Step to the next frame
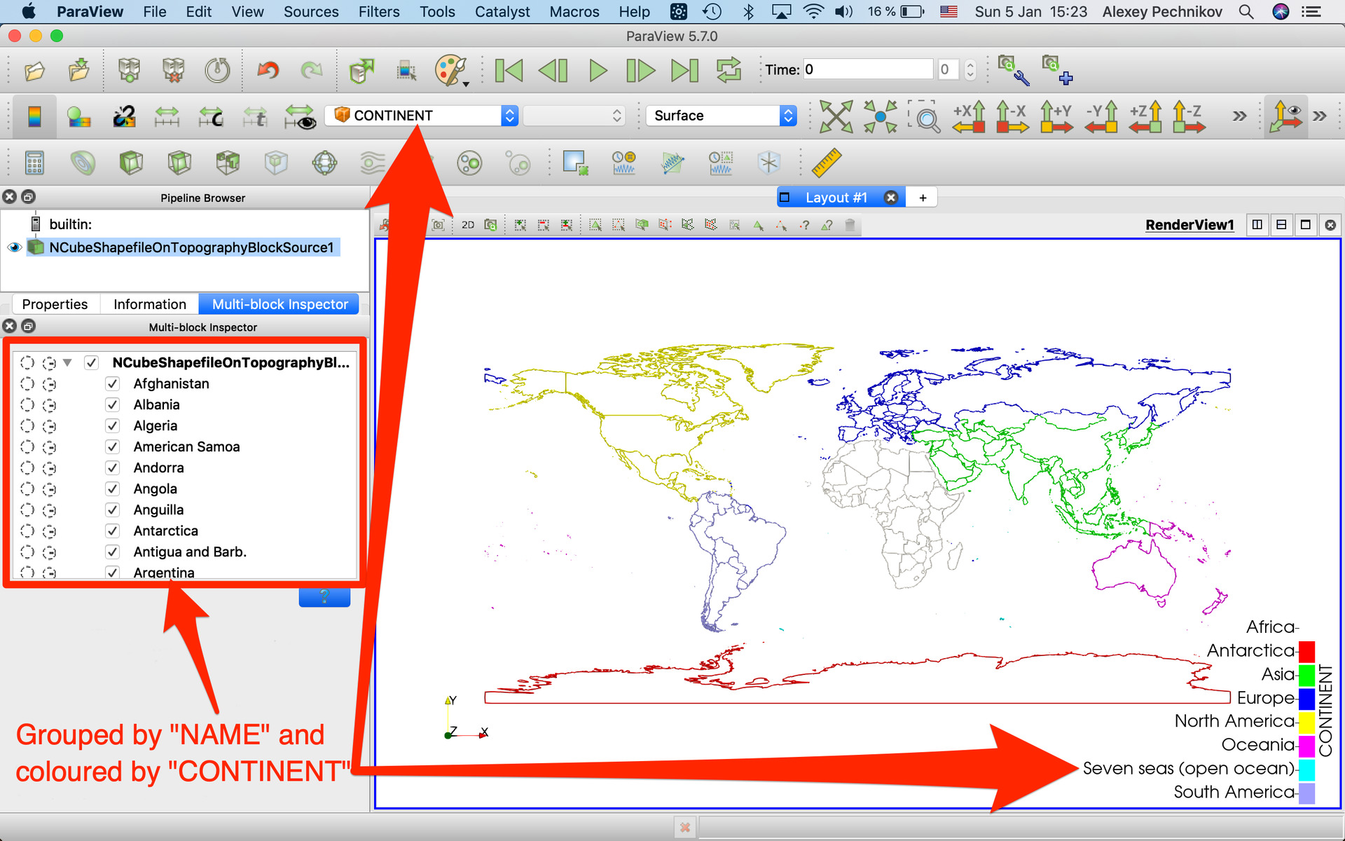Viewport: 1345px width, 841px height. point(640,70)
